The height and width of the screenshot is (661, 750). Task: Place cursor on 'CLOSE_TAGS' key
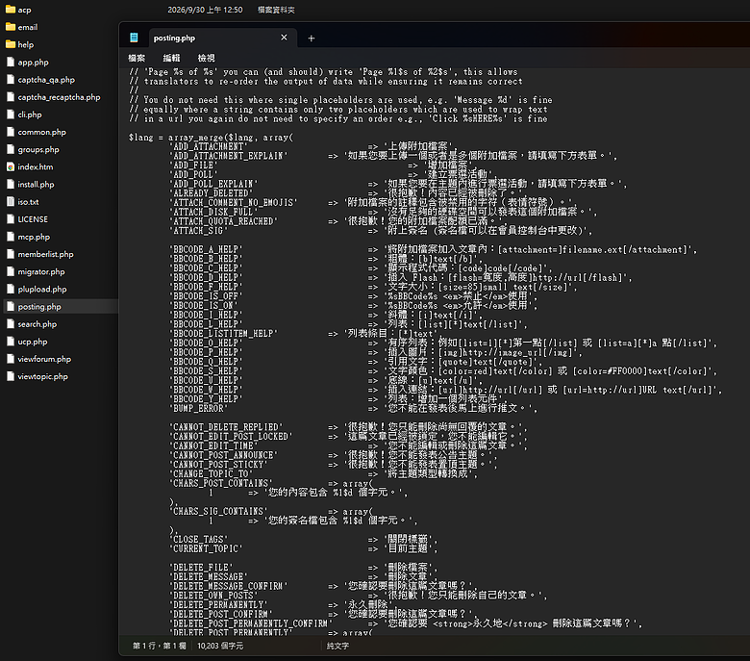point(198,540)
